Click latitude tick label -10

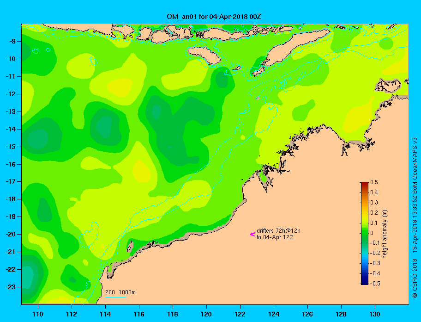point(10,59)
